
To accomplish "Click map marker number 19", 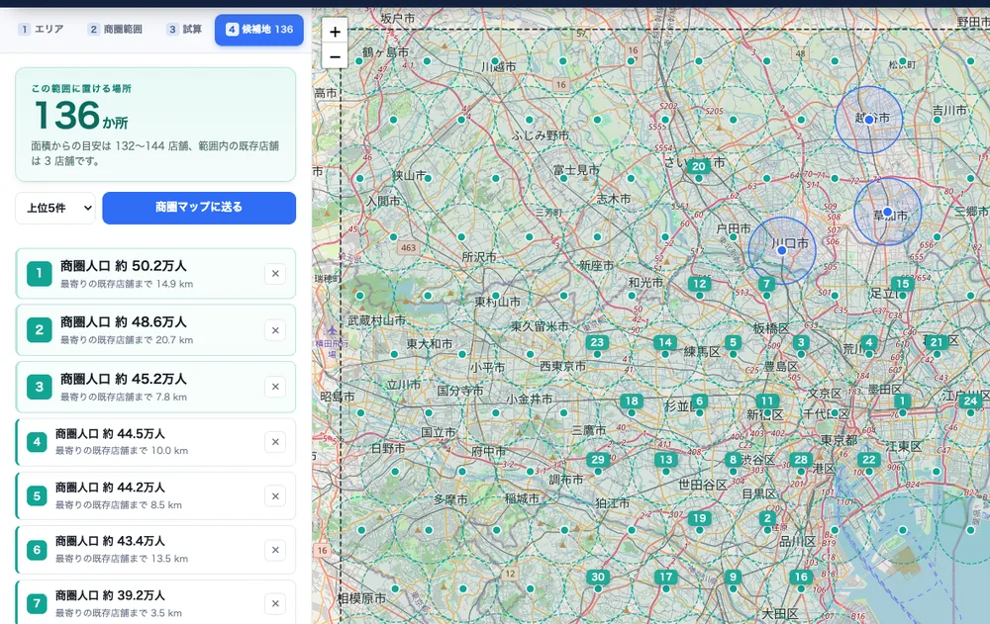I will click(x=699, y=518).
